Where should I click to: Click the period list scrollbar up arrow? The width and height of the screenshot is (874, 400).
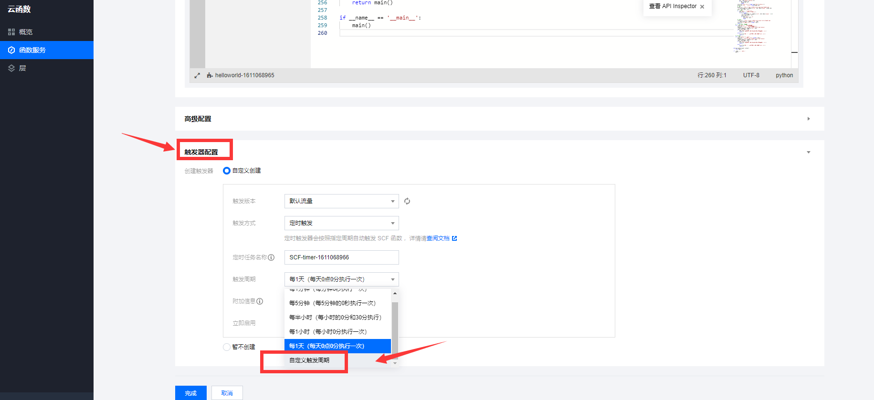pos(395,293)
